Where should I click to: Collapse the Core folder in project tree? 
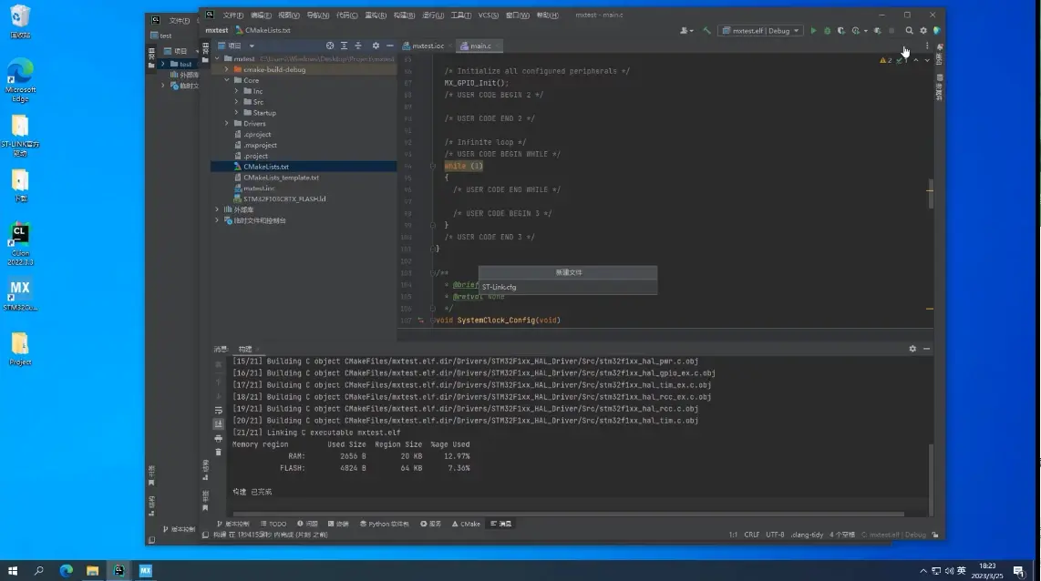coord(227,80)
